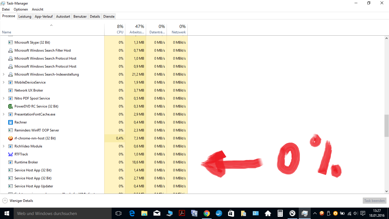389x219 pixels.
Task: Switch to the Leistung tab
Action: click(x=25, y=17)
